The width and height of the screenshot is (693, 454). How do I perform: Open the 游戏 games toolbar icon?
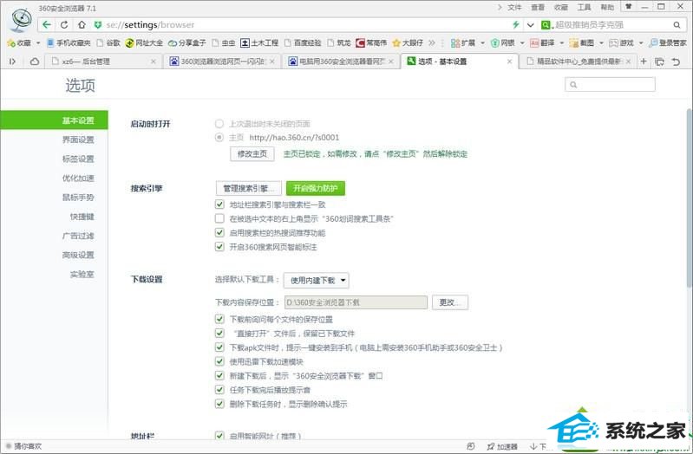tap(621, 42)
